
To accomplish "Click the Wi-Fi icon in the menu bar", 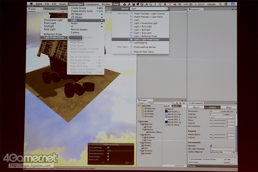I will [170, 4].
